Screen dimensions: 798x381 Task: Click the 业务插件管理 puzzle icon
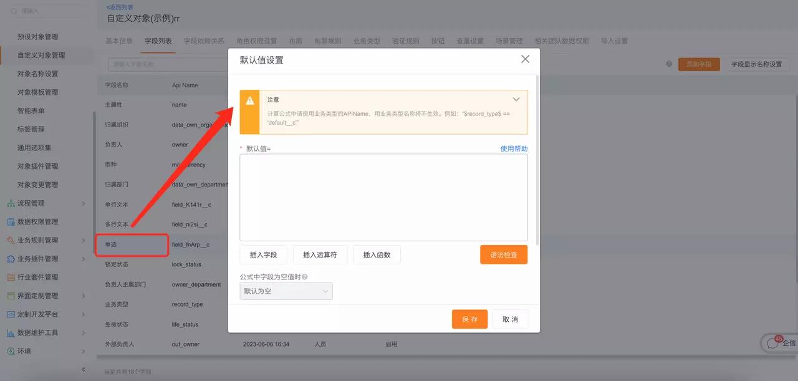coord(11,259)
